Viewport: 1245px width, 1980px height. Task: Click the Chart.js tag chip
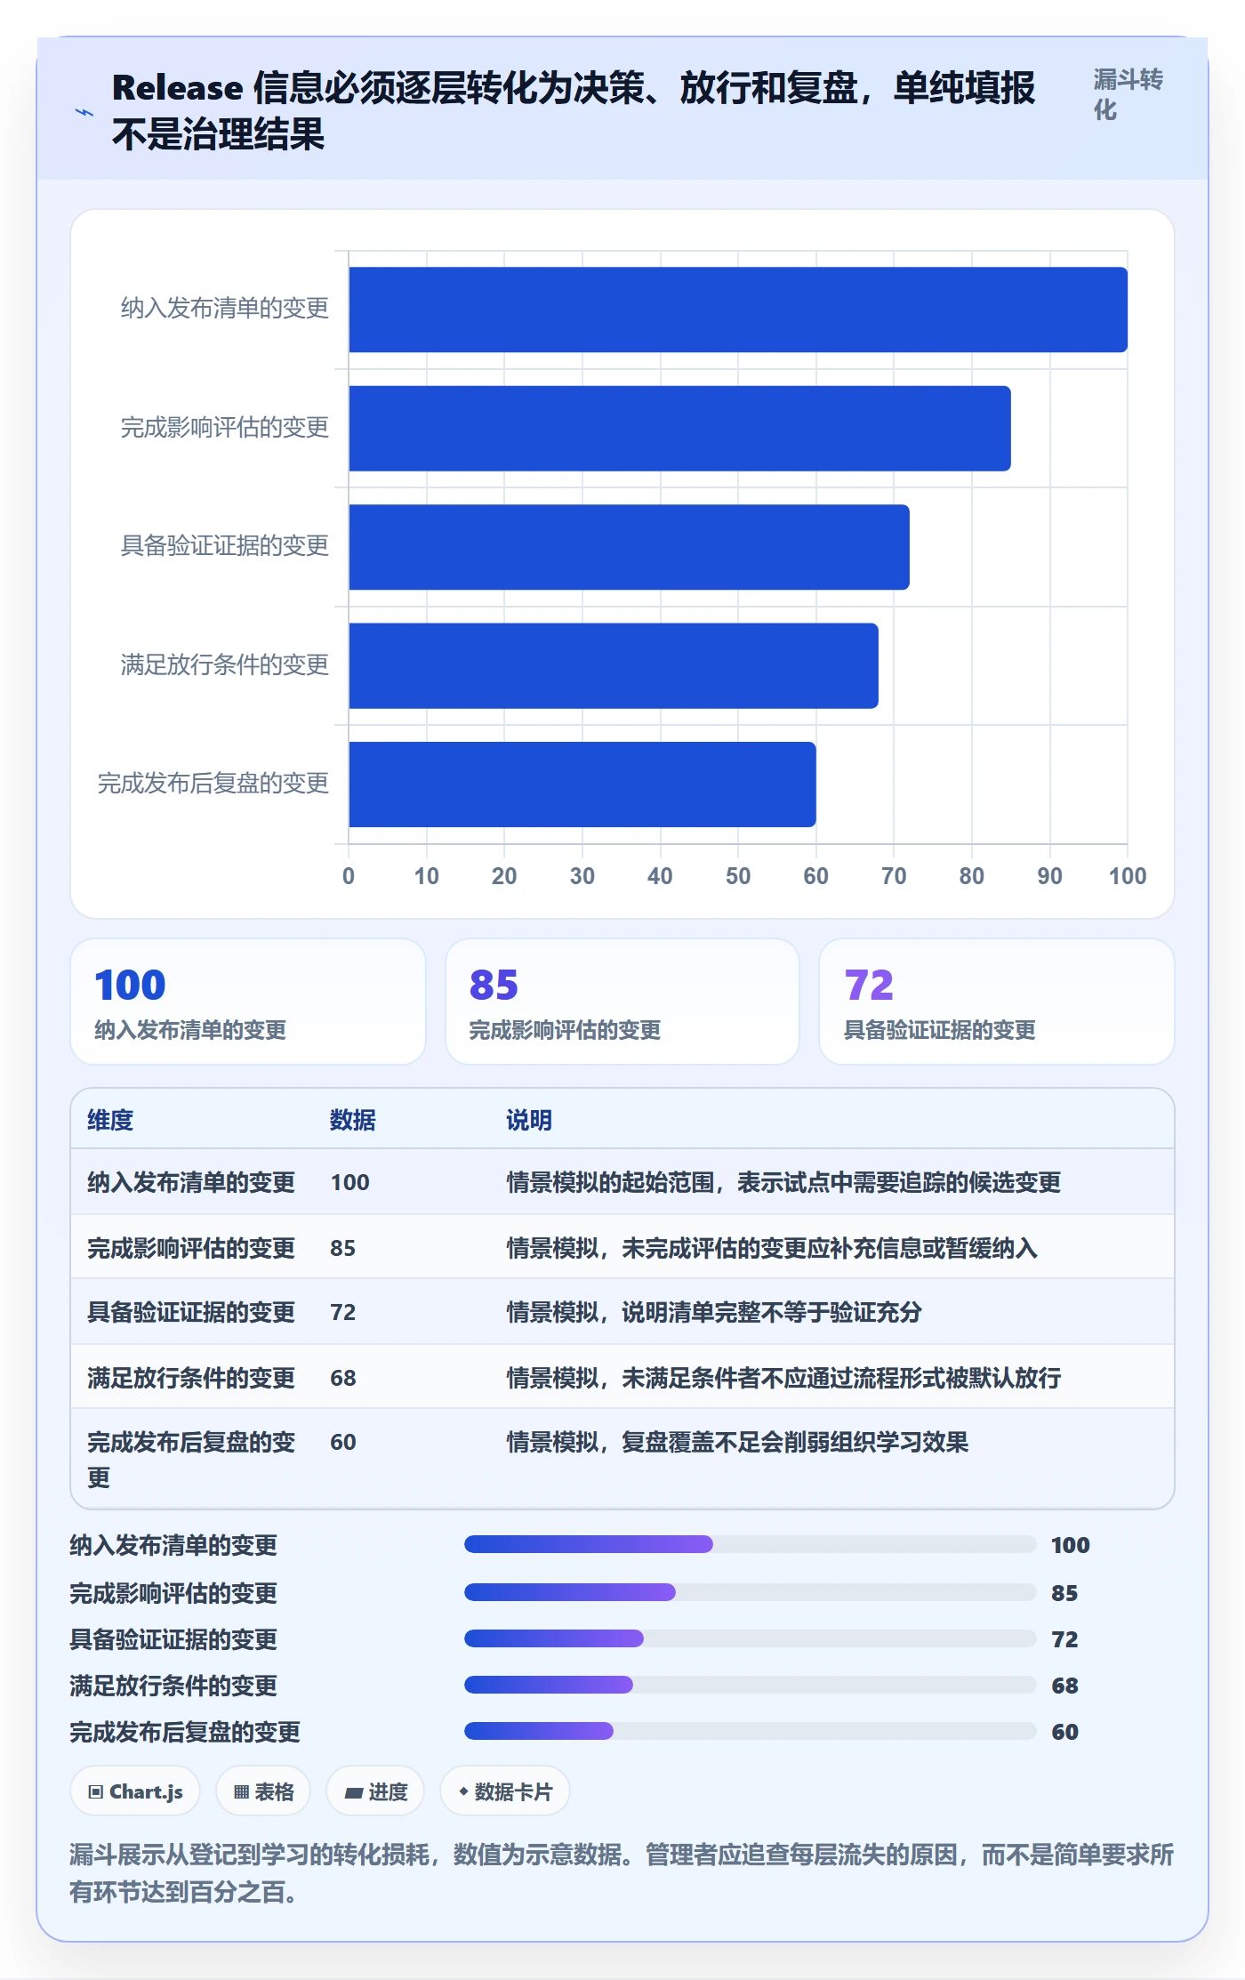135,1791
